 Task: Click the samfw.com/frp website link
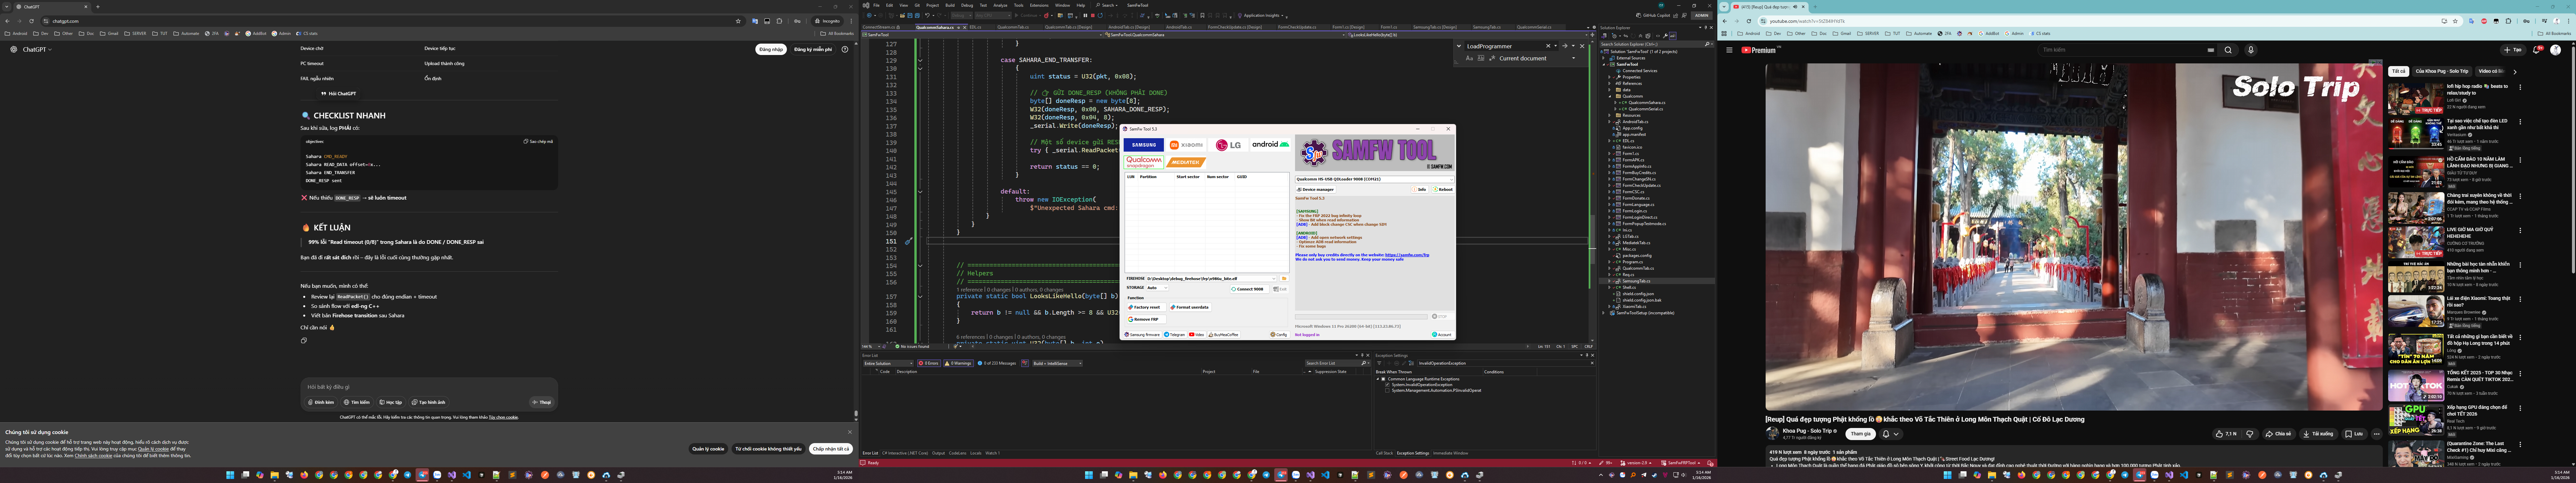[x=1407, y=255]
